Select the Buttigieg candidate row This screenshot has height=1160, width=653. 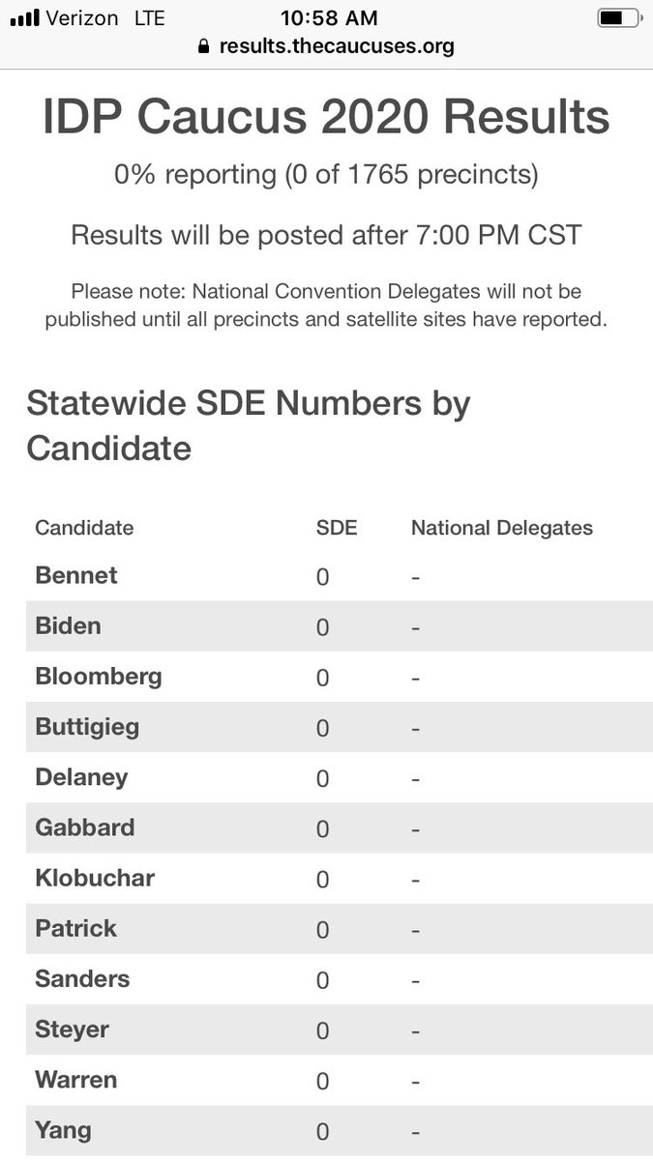pos(326,727)
